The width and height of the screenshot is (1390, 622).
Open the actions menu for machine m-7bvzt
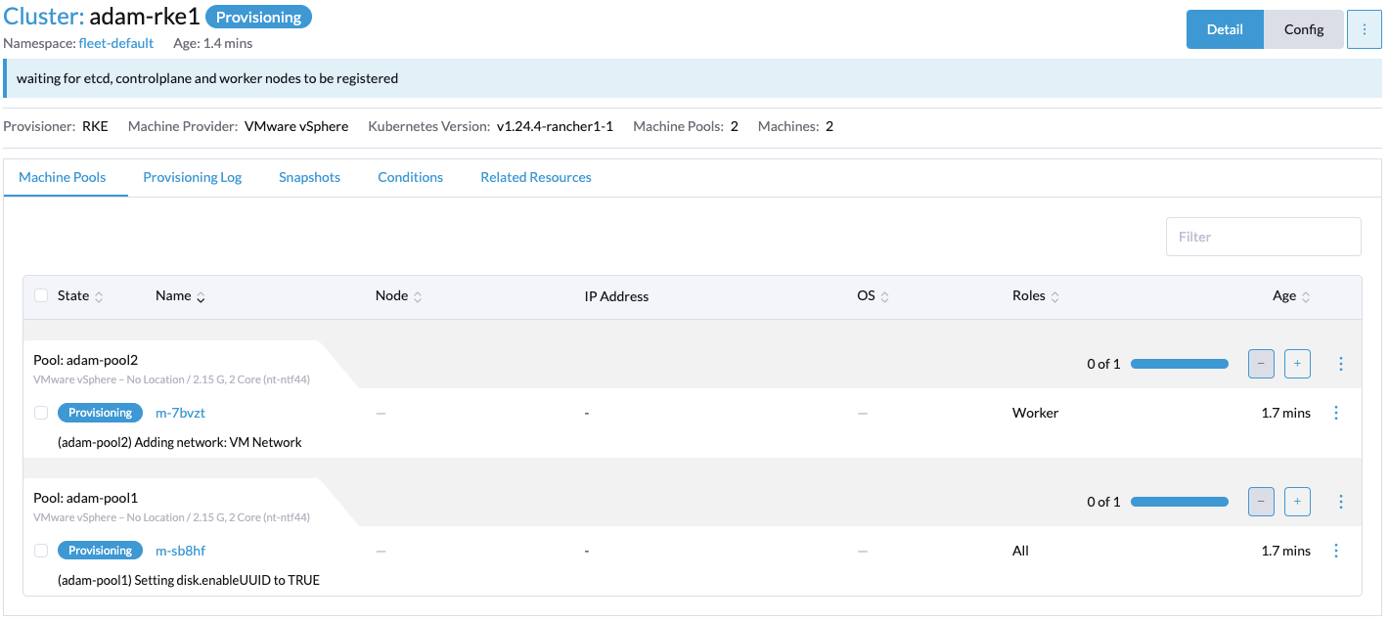(x=1336, y=412)
